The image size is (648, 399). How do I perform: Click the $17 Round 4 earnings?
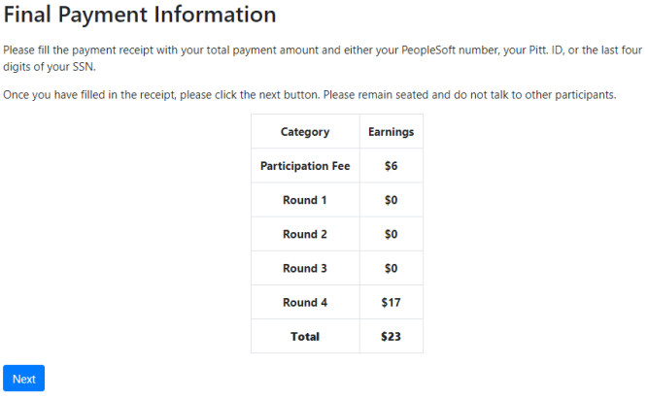(x=391, y=302)
